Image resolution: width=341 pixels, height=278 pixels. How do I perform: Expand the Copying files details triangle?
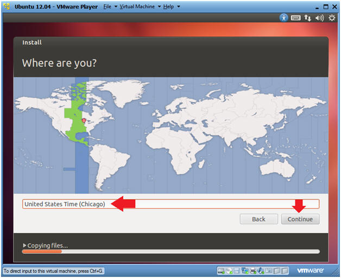(24, 245)
